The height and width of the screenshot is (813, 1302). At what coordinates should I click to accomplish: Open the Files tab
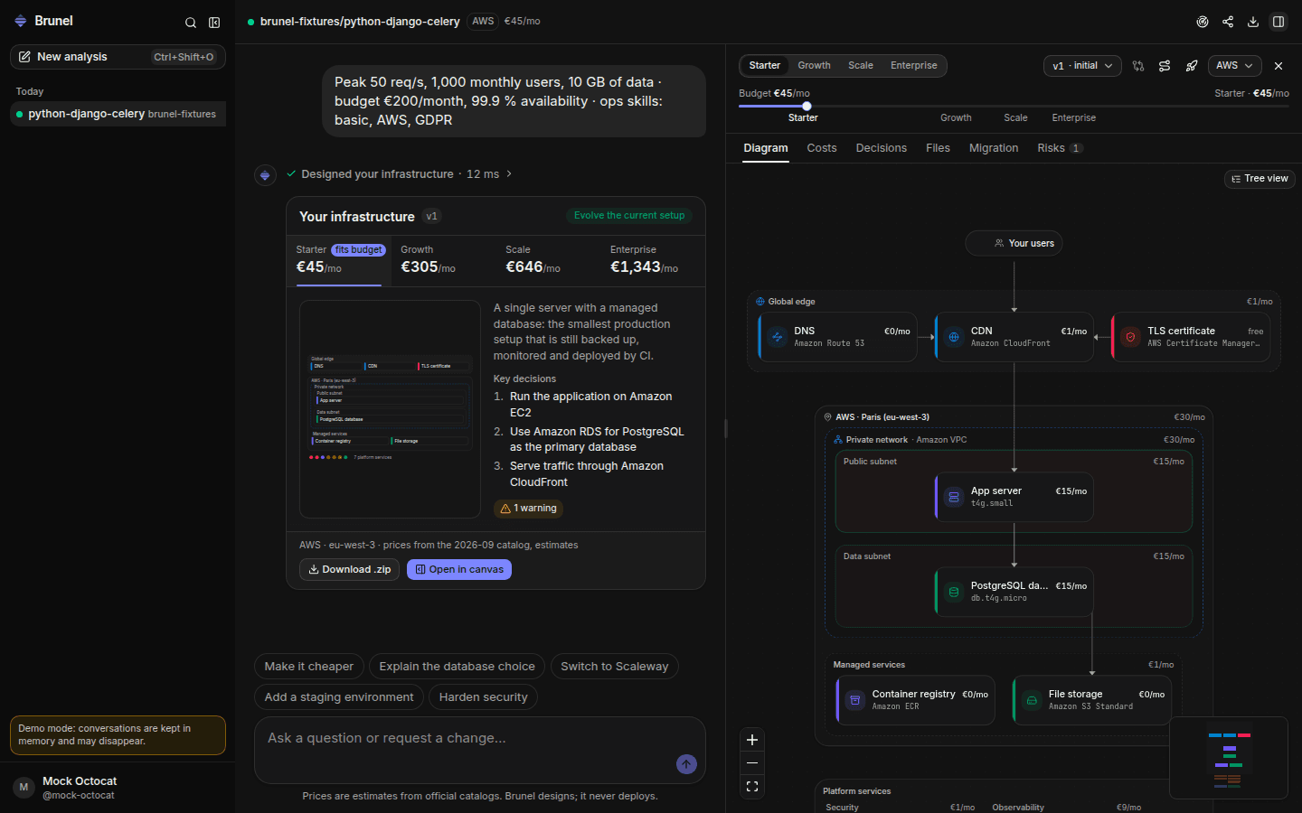click(x=938, y=148)
